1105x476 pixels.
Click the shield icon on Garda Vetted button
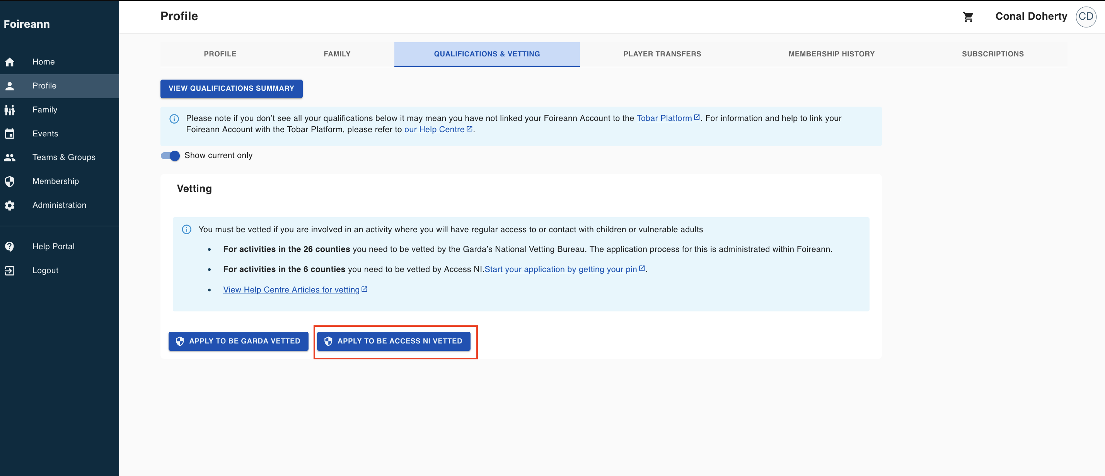coord(180,341)
